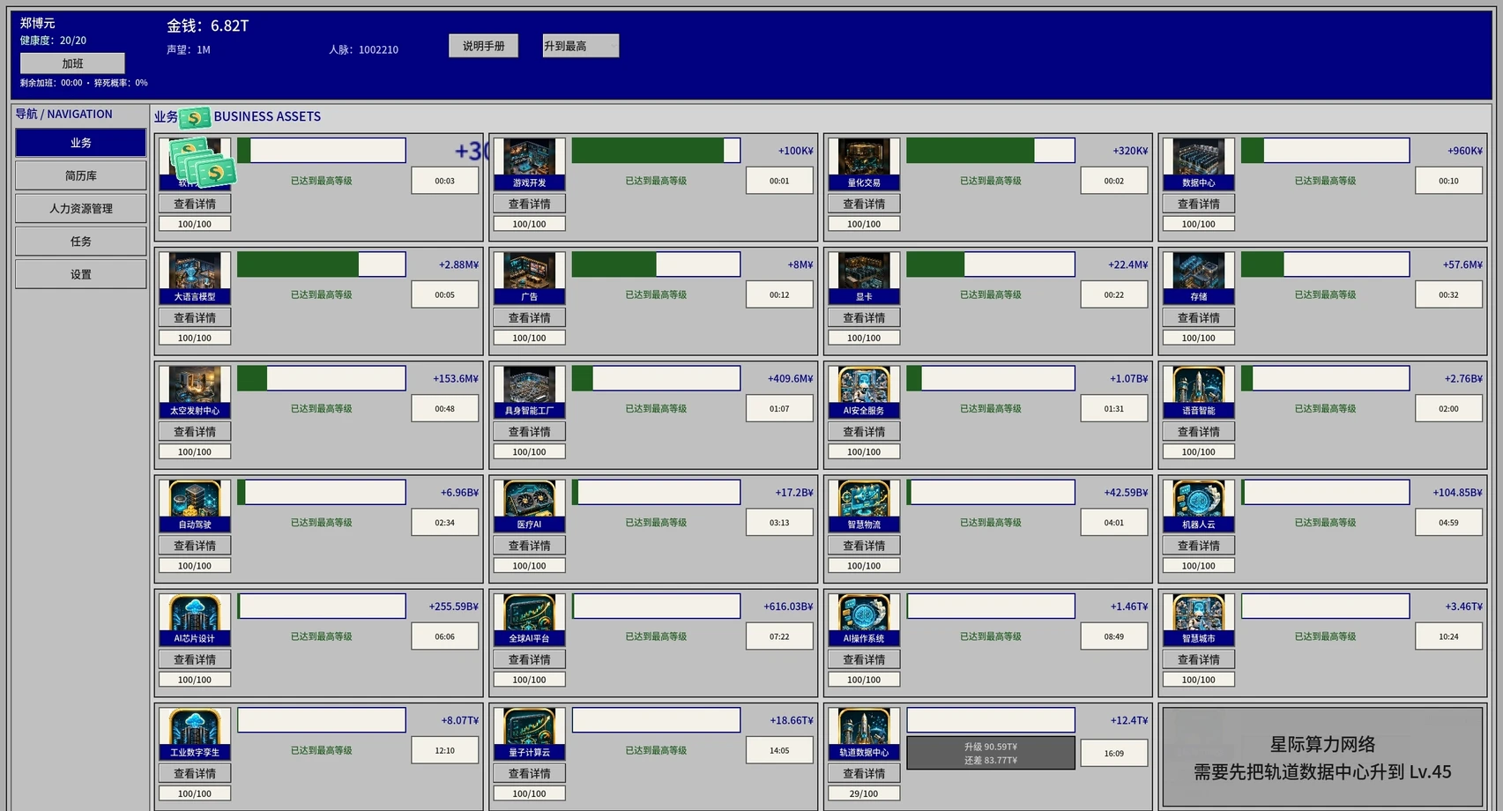Upgrade 轨道数据中心 via the 升级 button
Viewport: 1503px width, 811px height.
coord(991,753)
